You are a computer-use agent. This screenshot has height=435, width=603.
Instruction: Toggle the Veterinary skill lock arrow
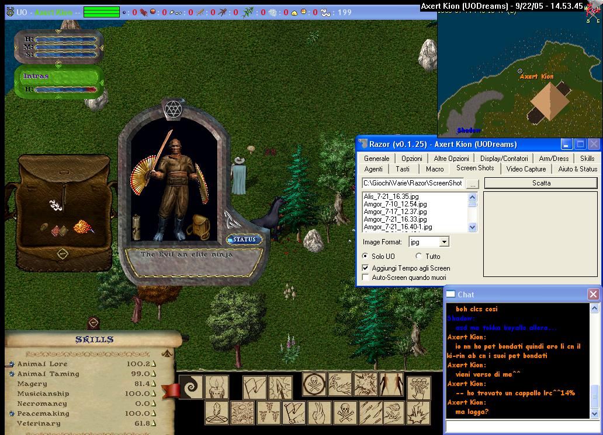[x=154, y=423]
